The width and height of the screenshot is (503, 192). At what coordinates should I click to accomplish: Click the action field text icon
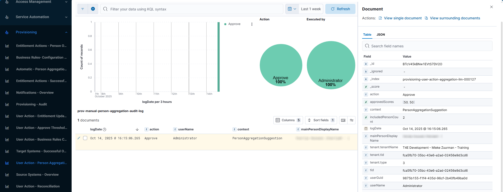click(366, 94)
